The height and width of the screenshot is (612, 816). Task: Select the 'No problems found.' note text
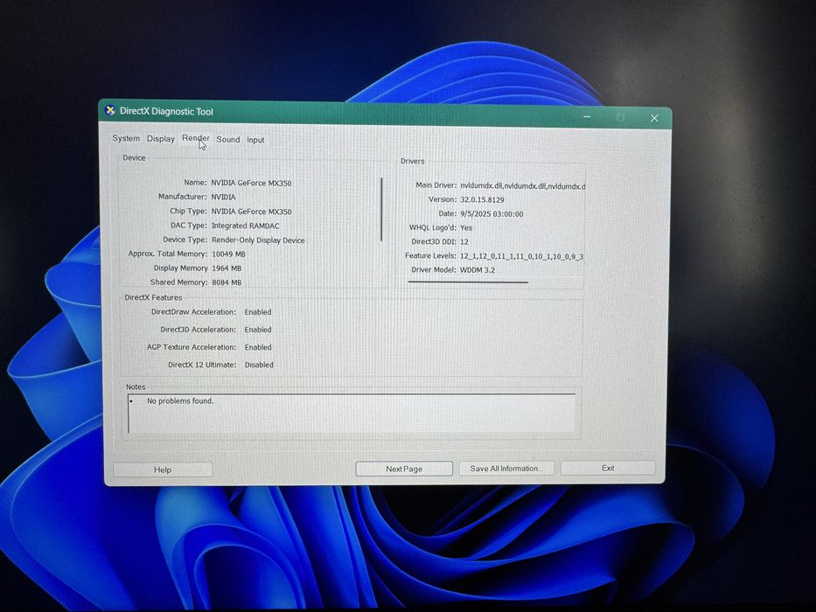tap(180, 401)
